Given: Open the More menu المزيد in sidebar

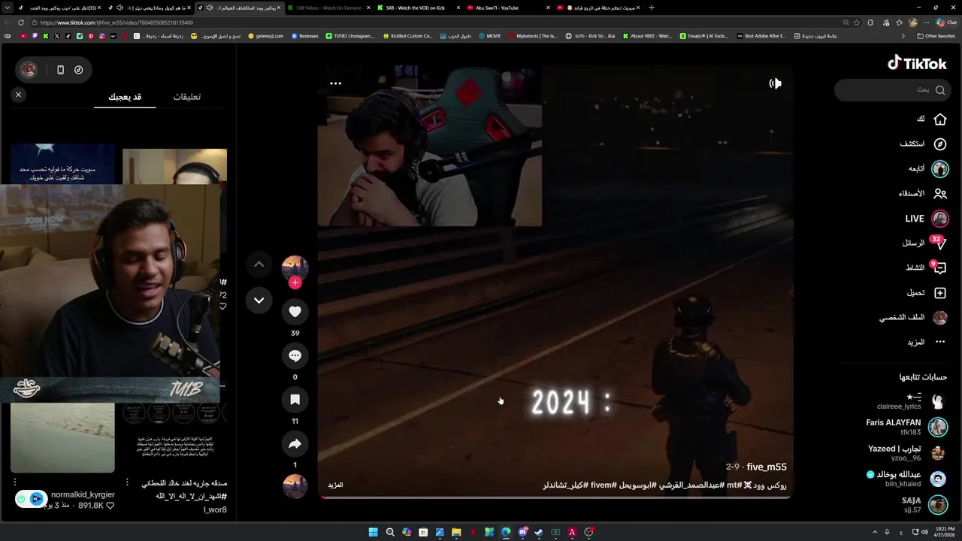Looking at the screenshot, I should [926, 342].
